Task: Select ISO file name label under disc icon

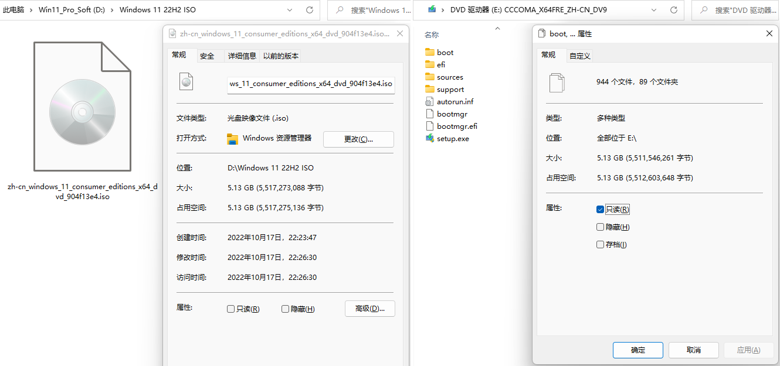Action: click(83, 192)
